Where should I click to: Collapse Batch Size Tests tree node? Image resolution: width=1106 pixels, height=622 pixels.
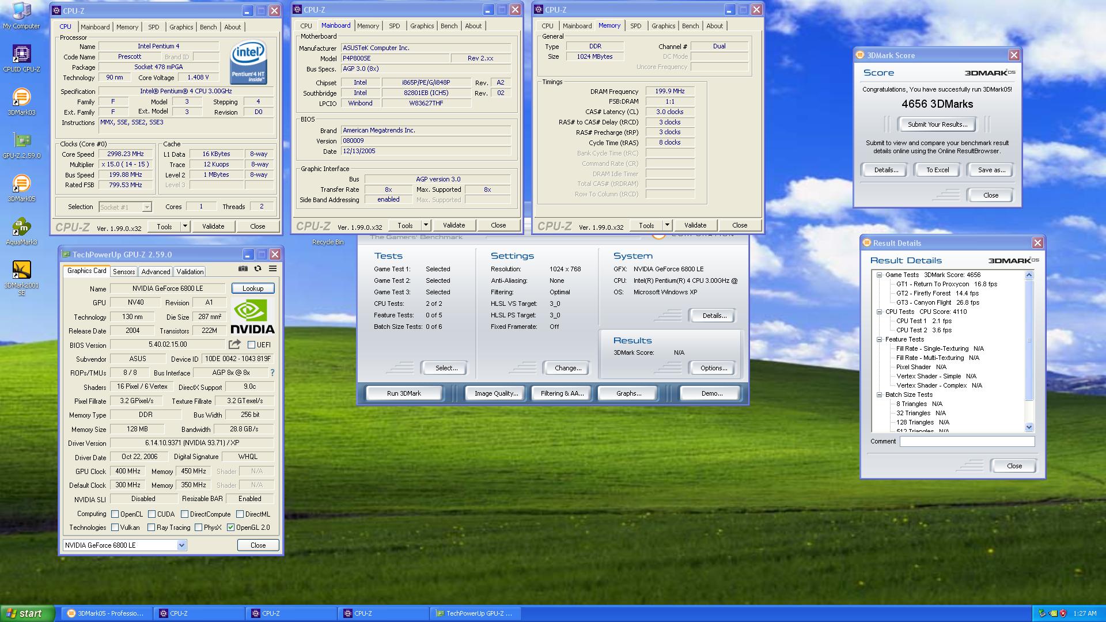[x=879, y=395]
